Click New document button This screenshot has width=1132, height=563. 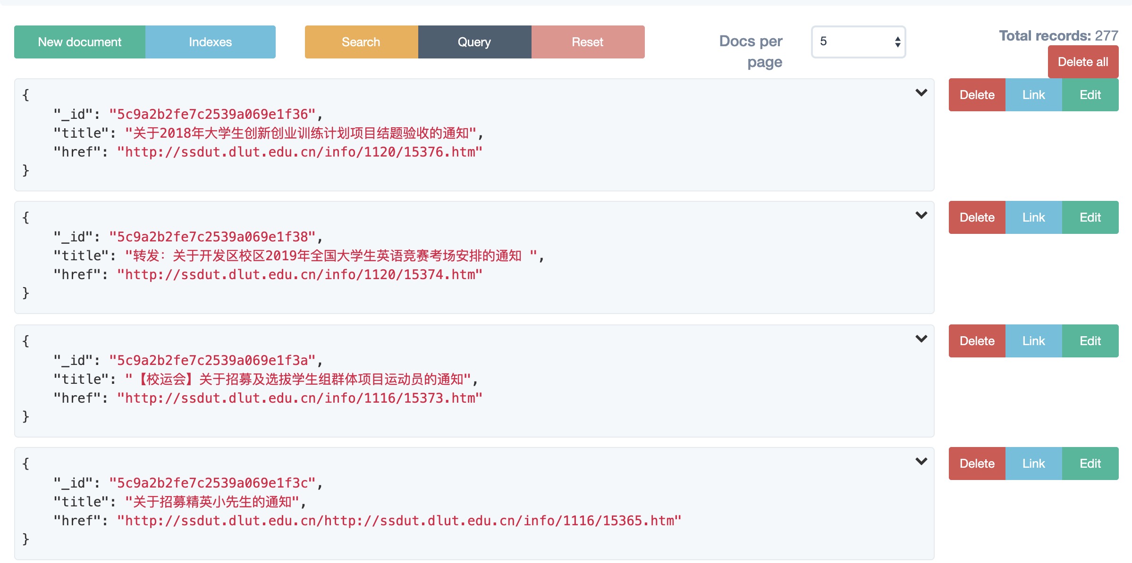click(80, 42)
